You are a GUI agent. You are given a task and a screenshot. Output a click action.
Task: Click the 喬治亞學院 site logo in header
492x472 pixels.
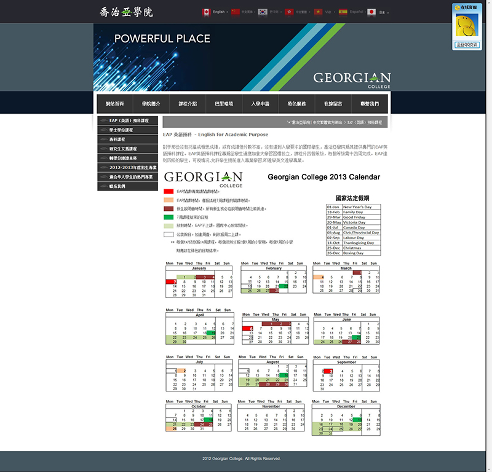(x=126, y=12)
